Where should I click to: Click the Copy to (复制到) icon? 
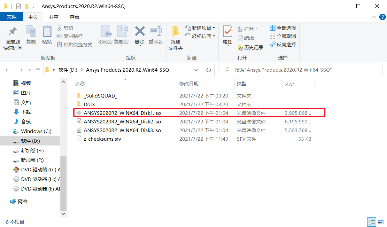pyautogui.click(x=122, y=31)
